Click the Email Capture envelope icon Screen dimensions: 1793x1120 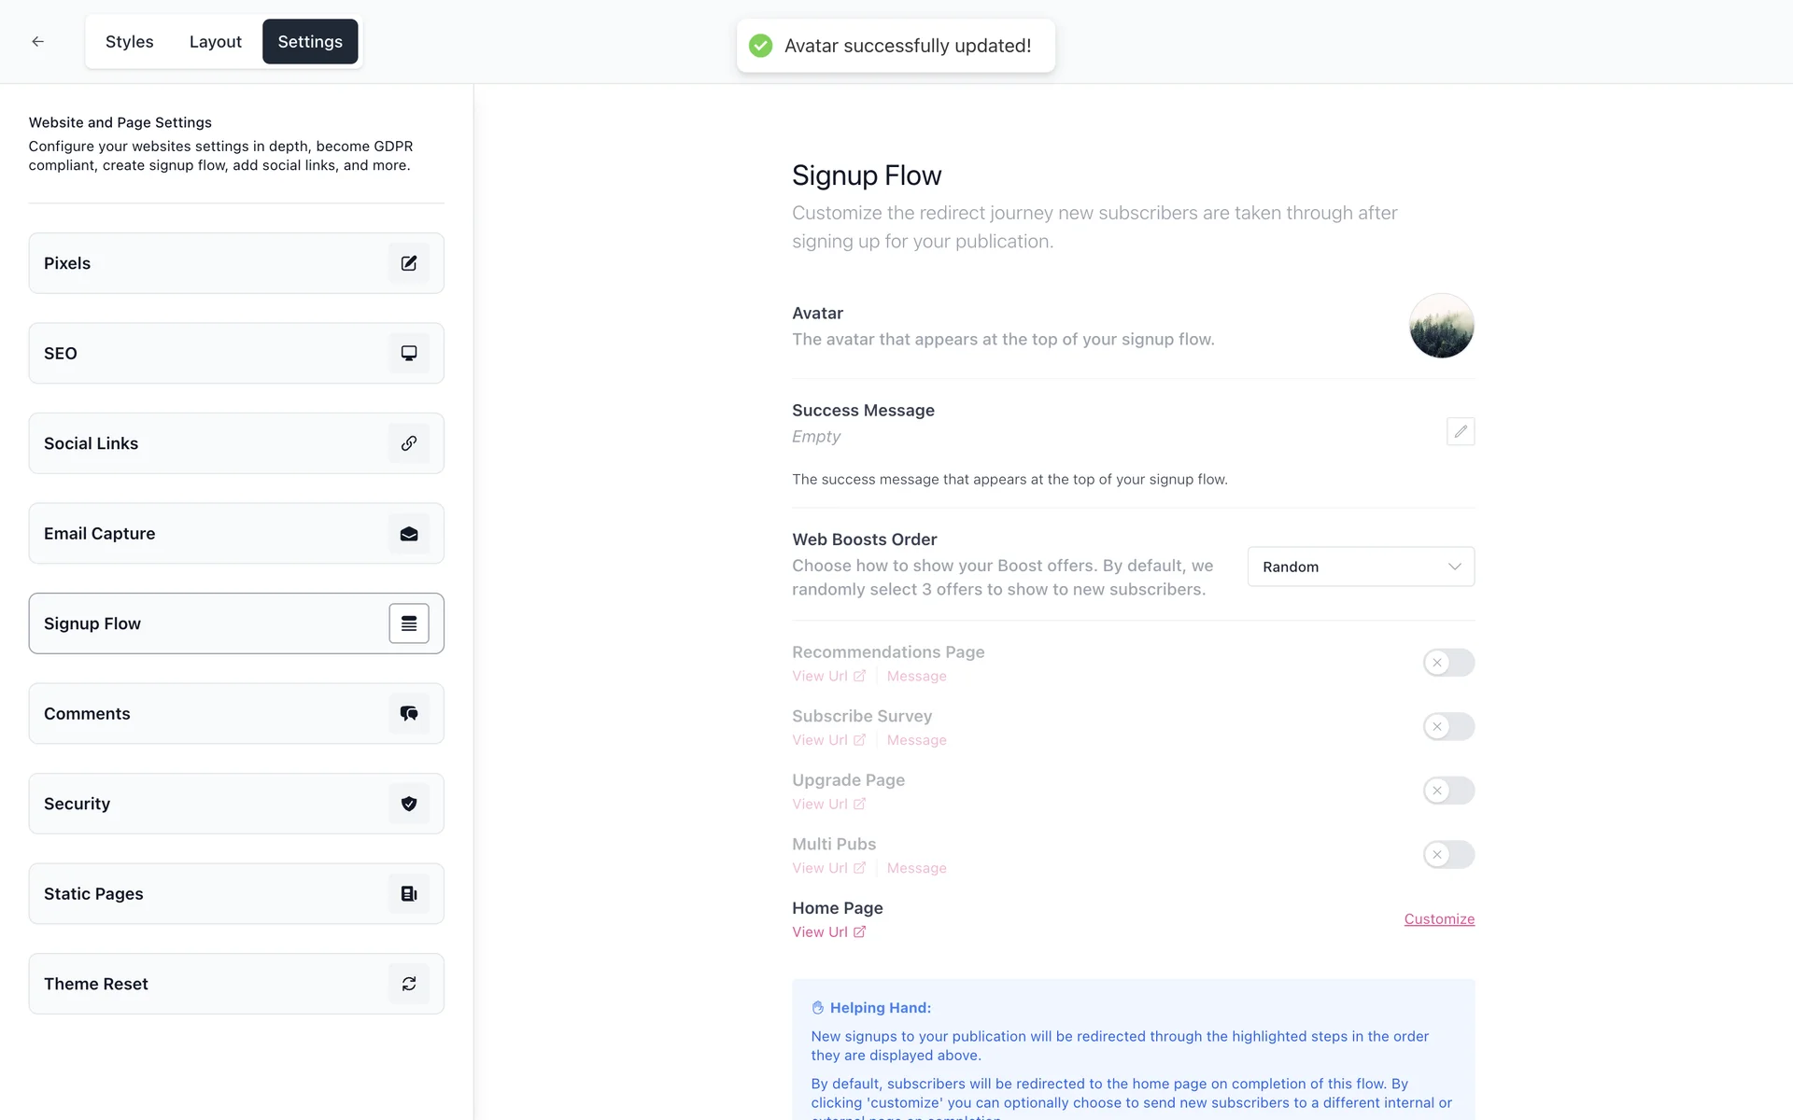409,534
